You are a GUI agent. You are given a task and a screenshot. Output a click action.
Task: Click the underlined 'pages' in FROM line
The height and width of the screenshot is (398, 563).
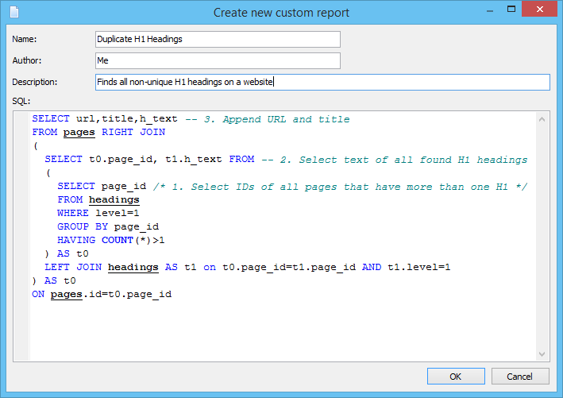[x=79, y=133]
